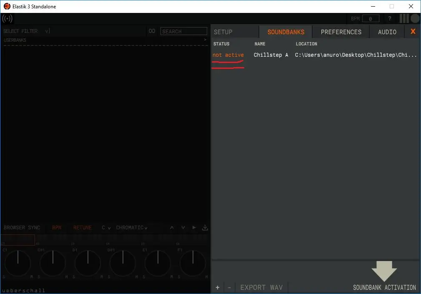Mute the D1 pad

click(101, 277)
